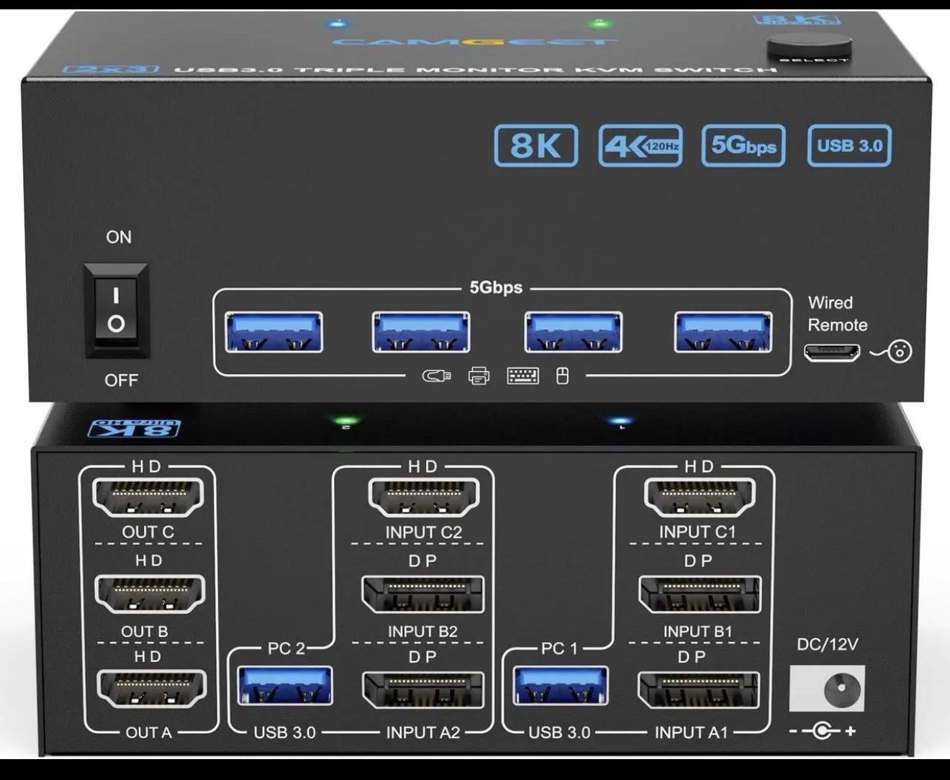Click the USB 3.0 badge on front
950x780 pixels.
coord(849,146)
